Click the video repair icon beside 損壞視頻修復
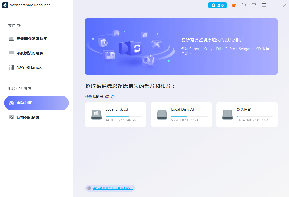289x197 pixels. (x=11, y=117)
